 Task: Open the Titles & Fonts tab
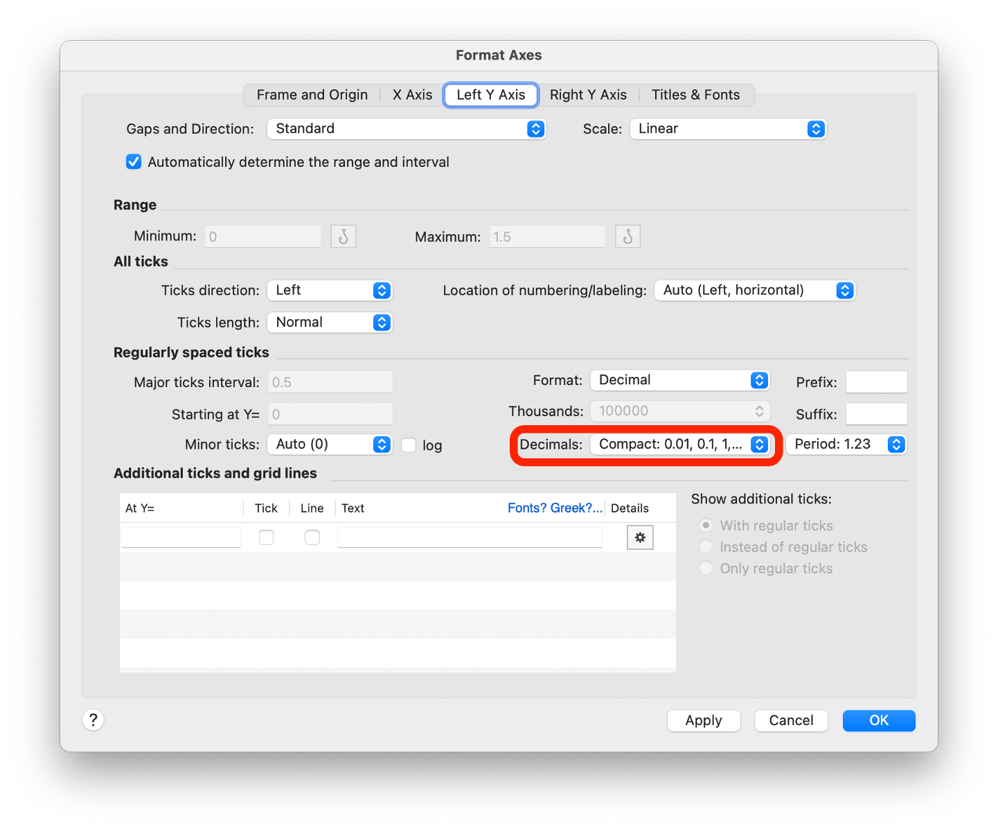click(695, 95)
